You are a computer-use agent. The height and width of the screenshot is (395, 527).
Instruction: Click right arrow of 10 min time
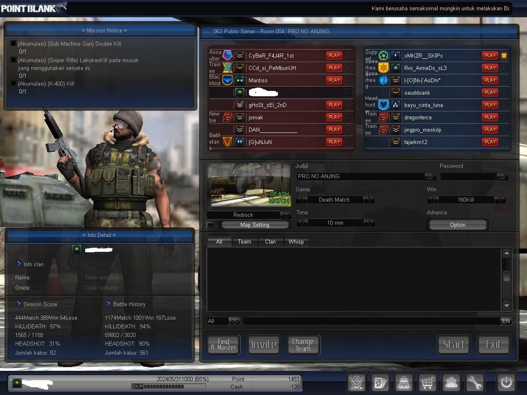(368, 223)
